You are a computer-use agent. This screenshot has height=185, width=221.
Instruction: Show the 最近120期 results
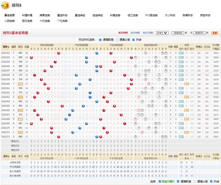tap(148, 33)
